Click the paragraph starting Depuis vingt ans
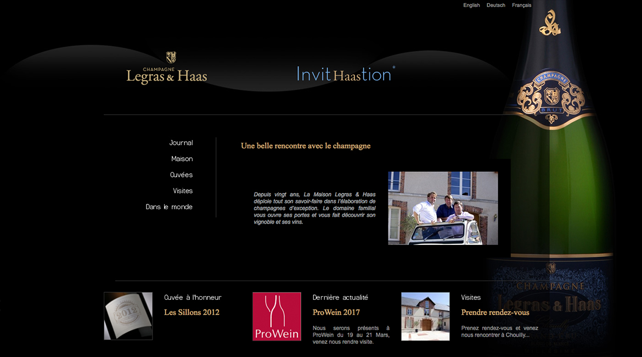Viewport: 642px width, 357px height. pos(314,208)
